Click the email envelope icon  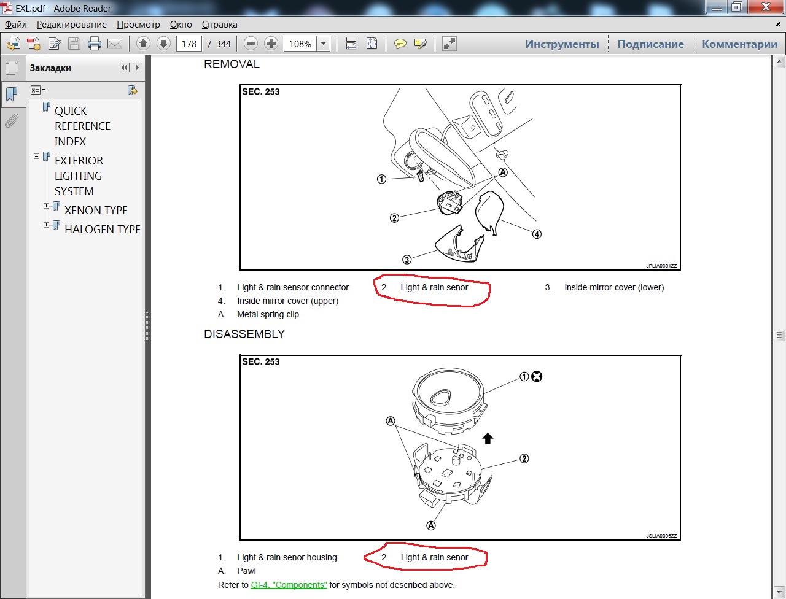[x=114, y=44]
